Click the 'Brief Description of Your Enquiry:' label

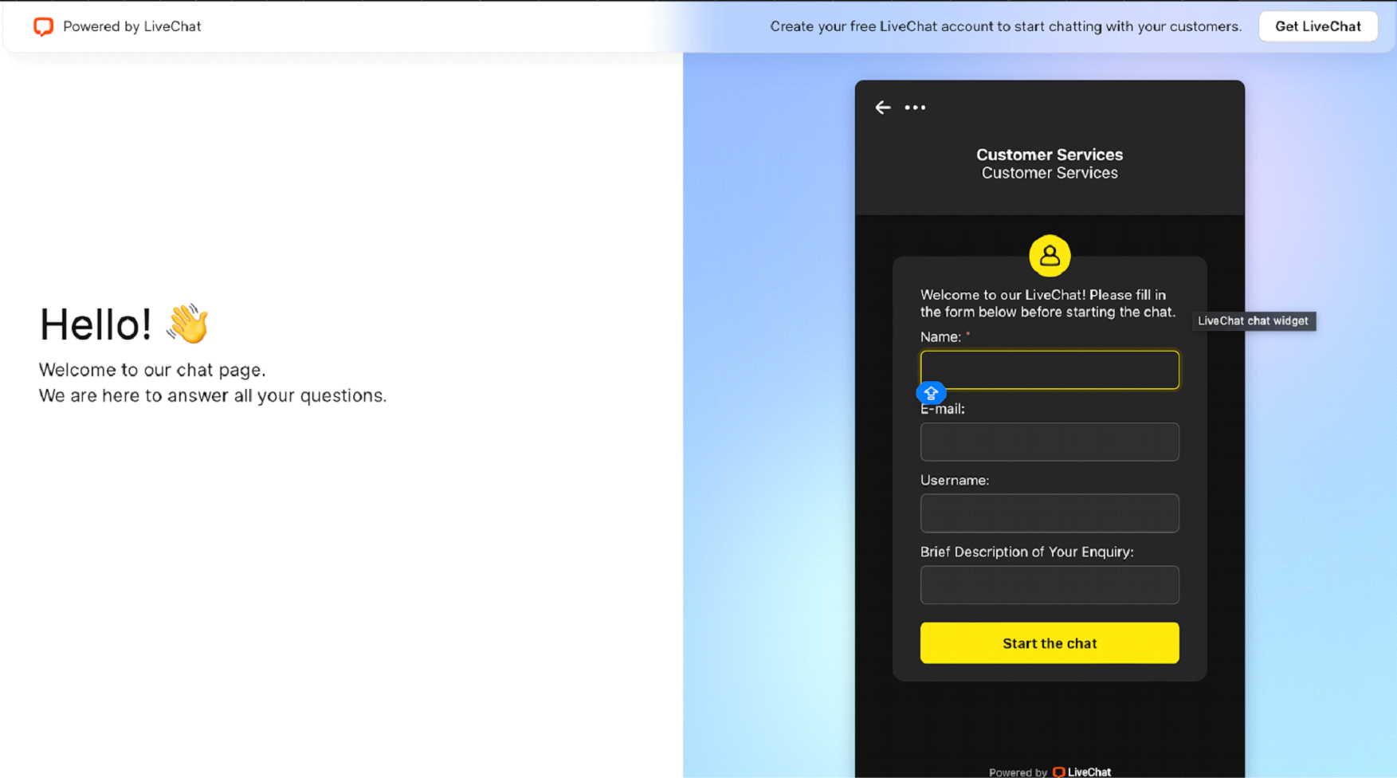click(x=1027, y=552)
